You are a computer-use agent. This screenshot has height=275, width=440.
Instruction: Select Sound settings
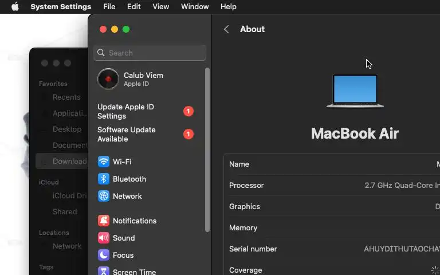(x=124, y=238)
